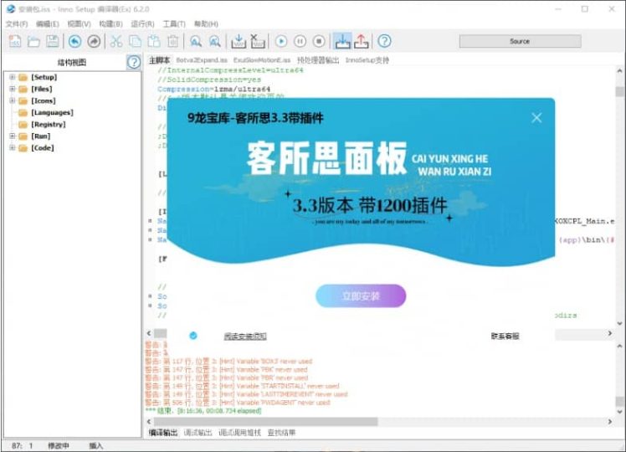Close the 9龙宝库 installer popup with X
Viewport: 626px width, 452px height.
[x=536, y=117]
